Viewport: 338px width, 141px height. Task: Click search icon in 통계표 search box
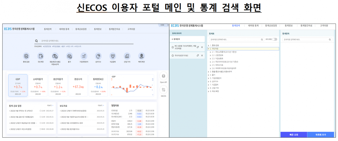[x=262, y=40]
